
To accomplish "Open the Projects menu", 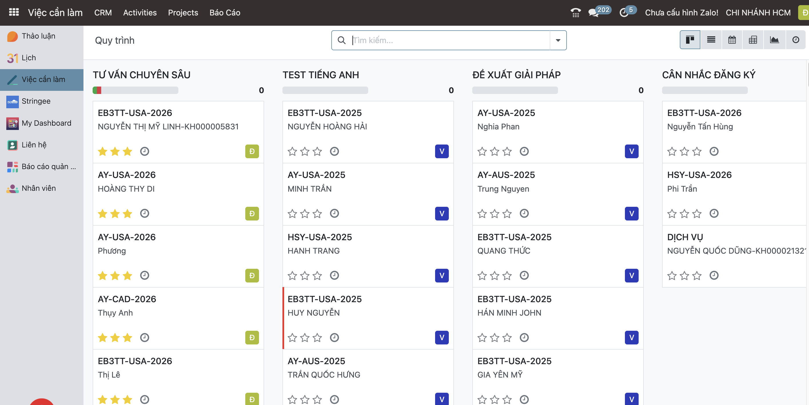I will click(183, 13).
